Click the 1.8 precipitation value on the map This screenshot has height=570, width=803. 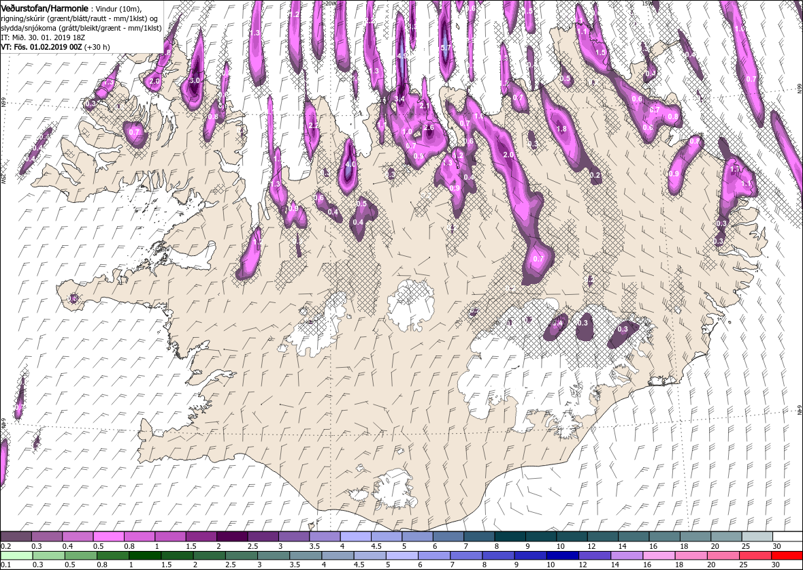point(562,129)
